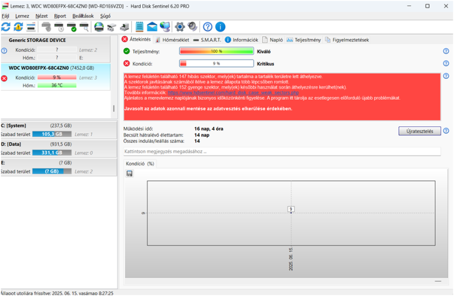Click the computer tower with disk icon
This screenshot has width=454, height=296.
[124, 27]
